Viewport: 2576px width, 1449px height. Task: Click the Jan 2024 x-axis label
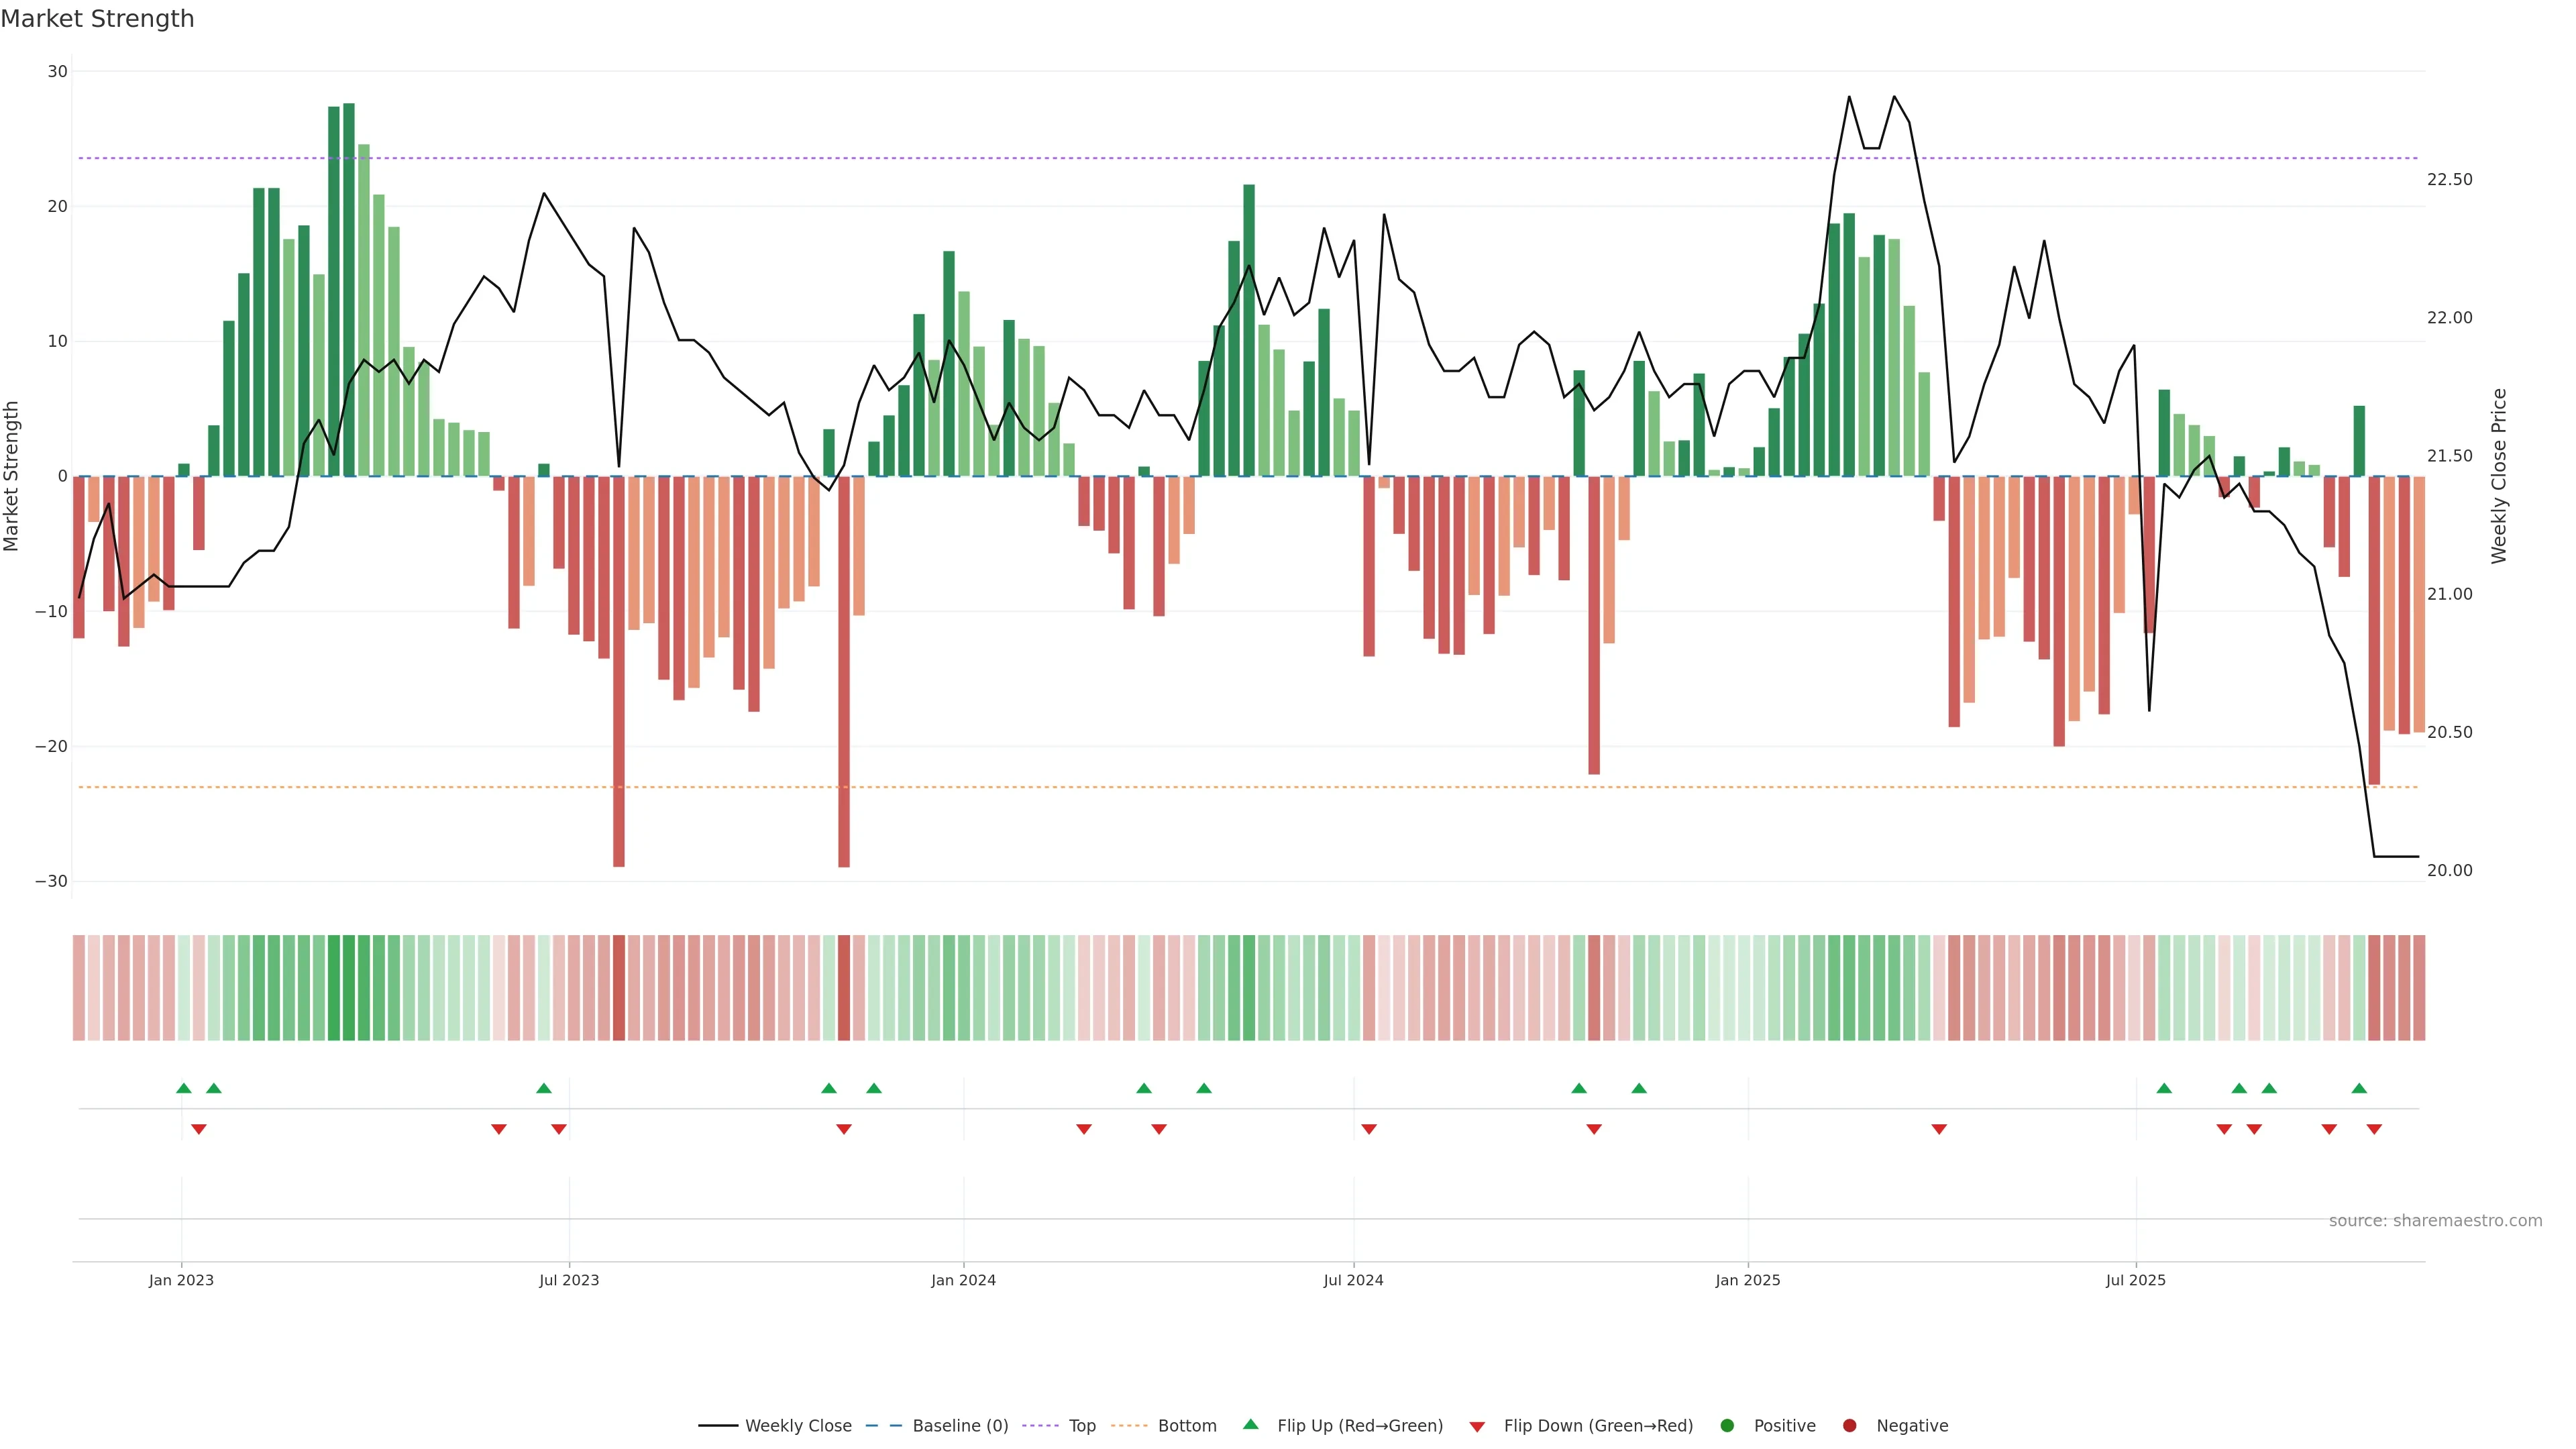point(963,1280)
